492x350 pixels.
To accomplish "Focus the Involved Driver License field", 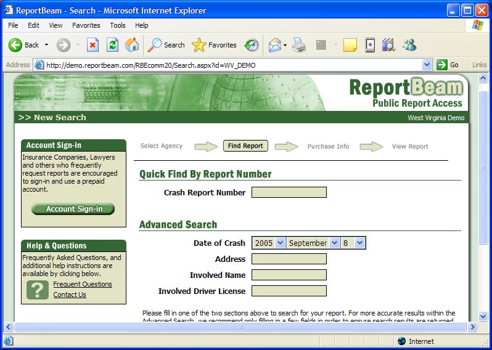I will click(289, 291).
